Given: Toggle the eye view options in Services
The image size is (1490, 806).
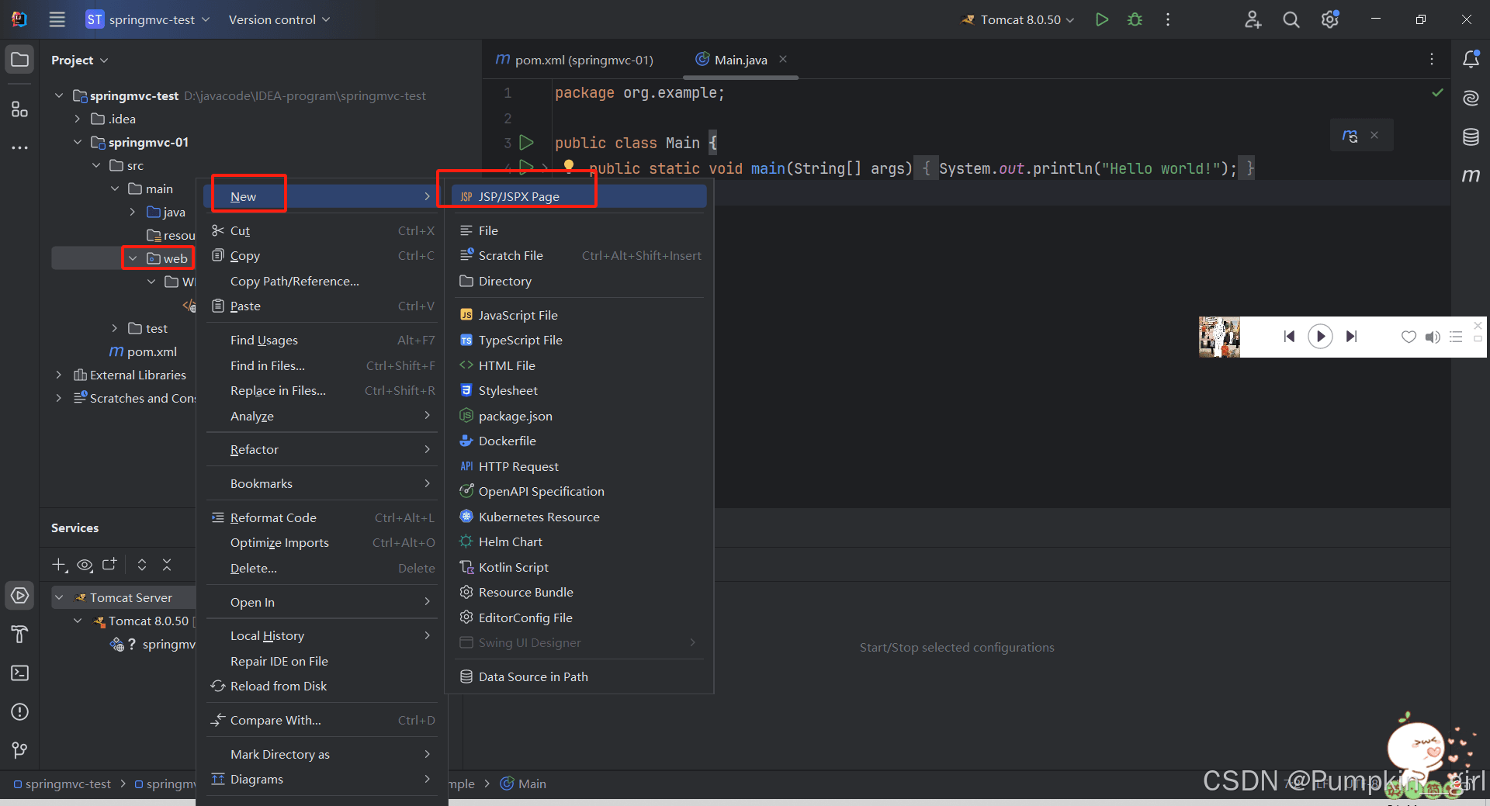Looking at the screenshot, I should point(85,565).
